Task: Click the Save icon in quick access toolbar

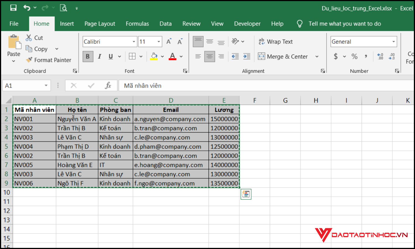Action: [13, 8]
